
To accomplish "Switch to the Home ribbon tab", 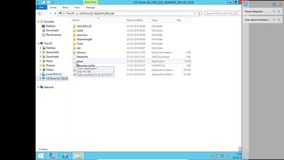I will [x=53, y=8].
